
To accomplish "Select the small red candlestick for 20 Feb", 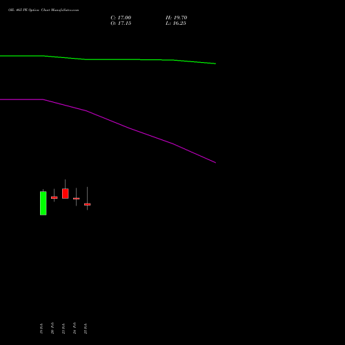I will click(x=55, y=197).
